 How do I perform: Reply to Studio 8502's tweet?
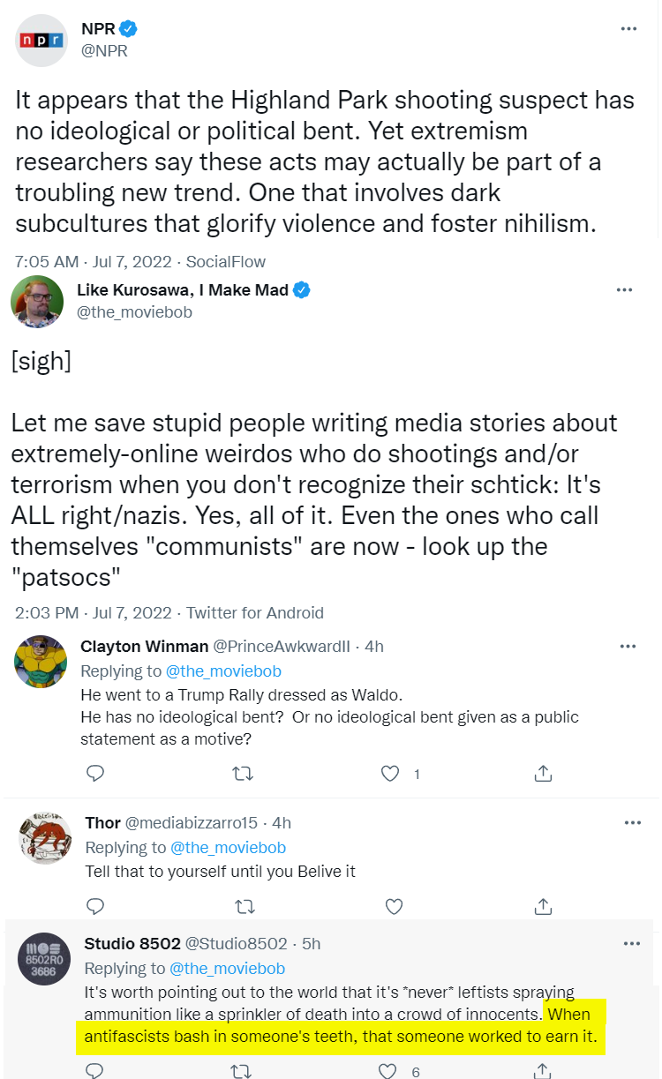[96, 1071]
